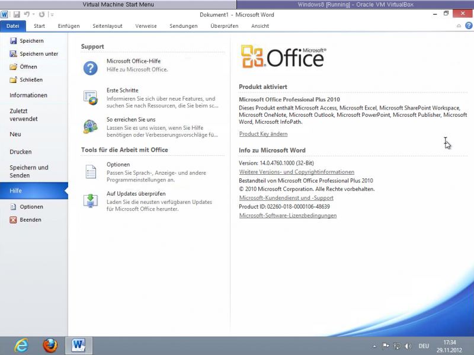The image size is (474, 355).
Task: Open the Sendungen ribbon tab
Action: (184, 26)
